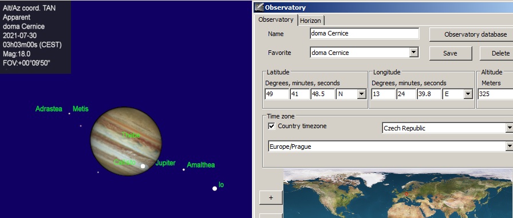Image resolution: width=513 pixels, height=218 pixels.
Task: Click the Io label
Action: 221,185
